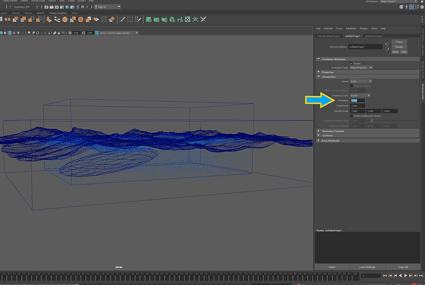Toggle the Coarsen Interior checkbox
This screenshot has width=425, height=285.
click(351, 86)
